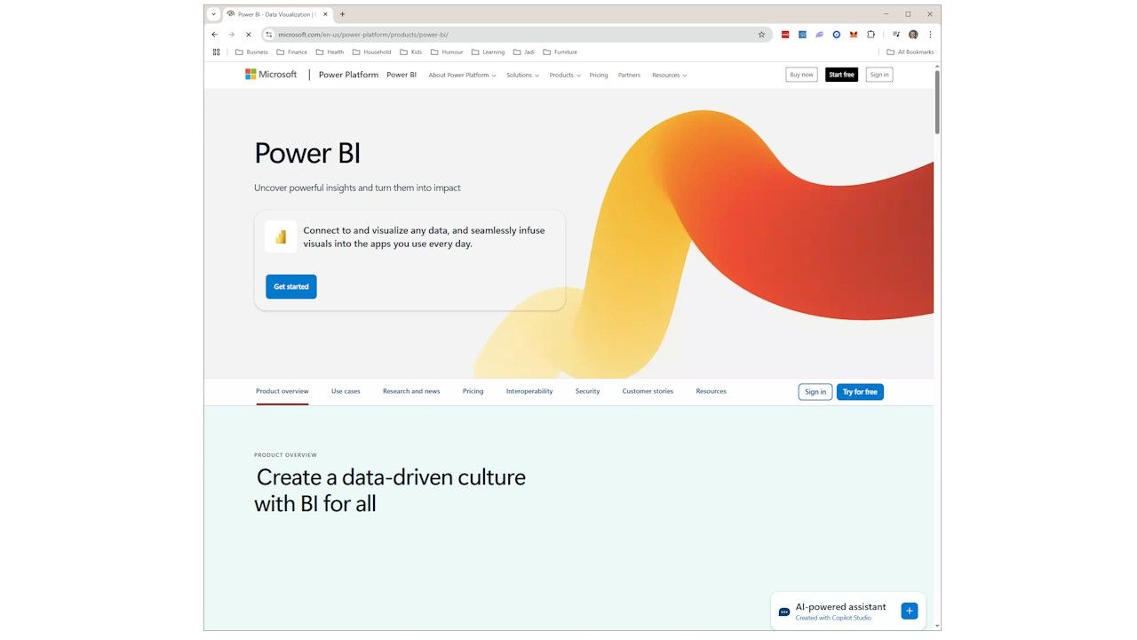Click the Buy now button
Viewport: 1137px width, 640px height.
801,75
